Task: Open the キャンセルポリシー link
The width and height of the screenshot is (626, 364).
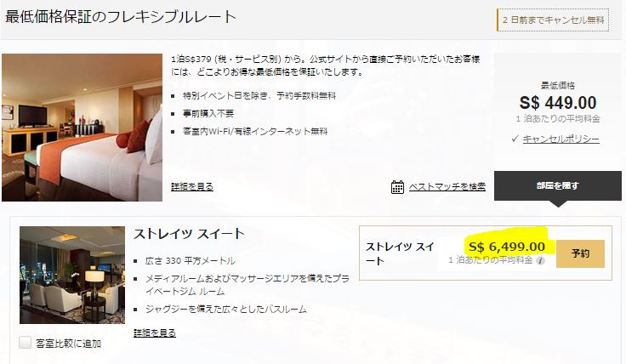Action: click(561, 139)
